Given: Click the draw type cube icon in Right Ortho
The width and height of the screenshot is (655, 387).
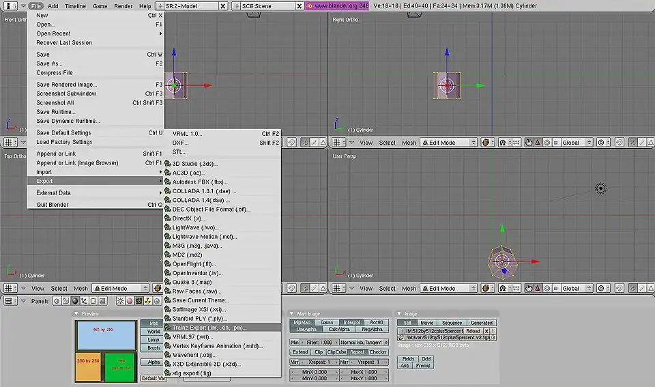Looking at the screenshot, I should point(487,143).
